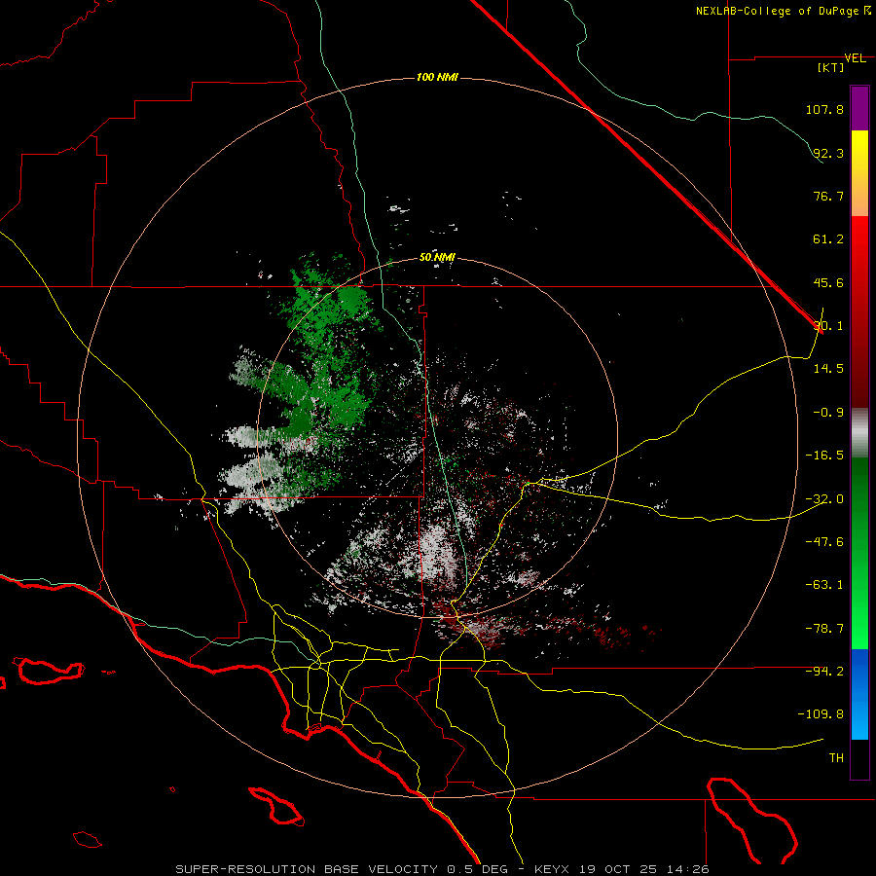Click the -94.2 velocity scale value

(824, 672)
